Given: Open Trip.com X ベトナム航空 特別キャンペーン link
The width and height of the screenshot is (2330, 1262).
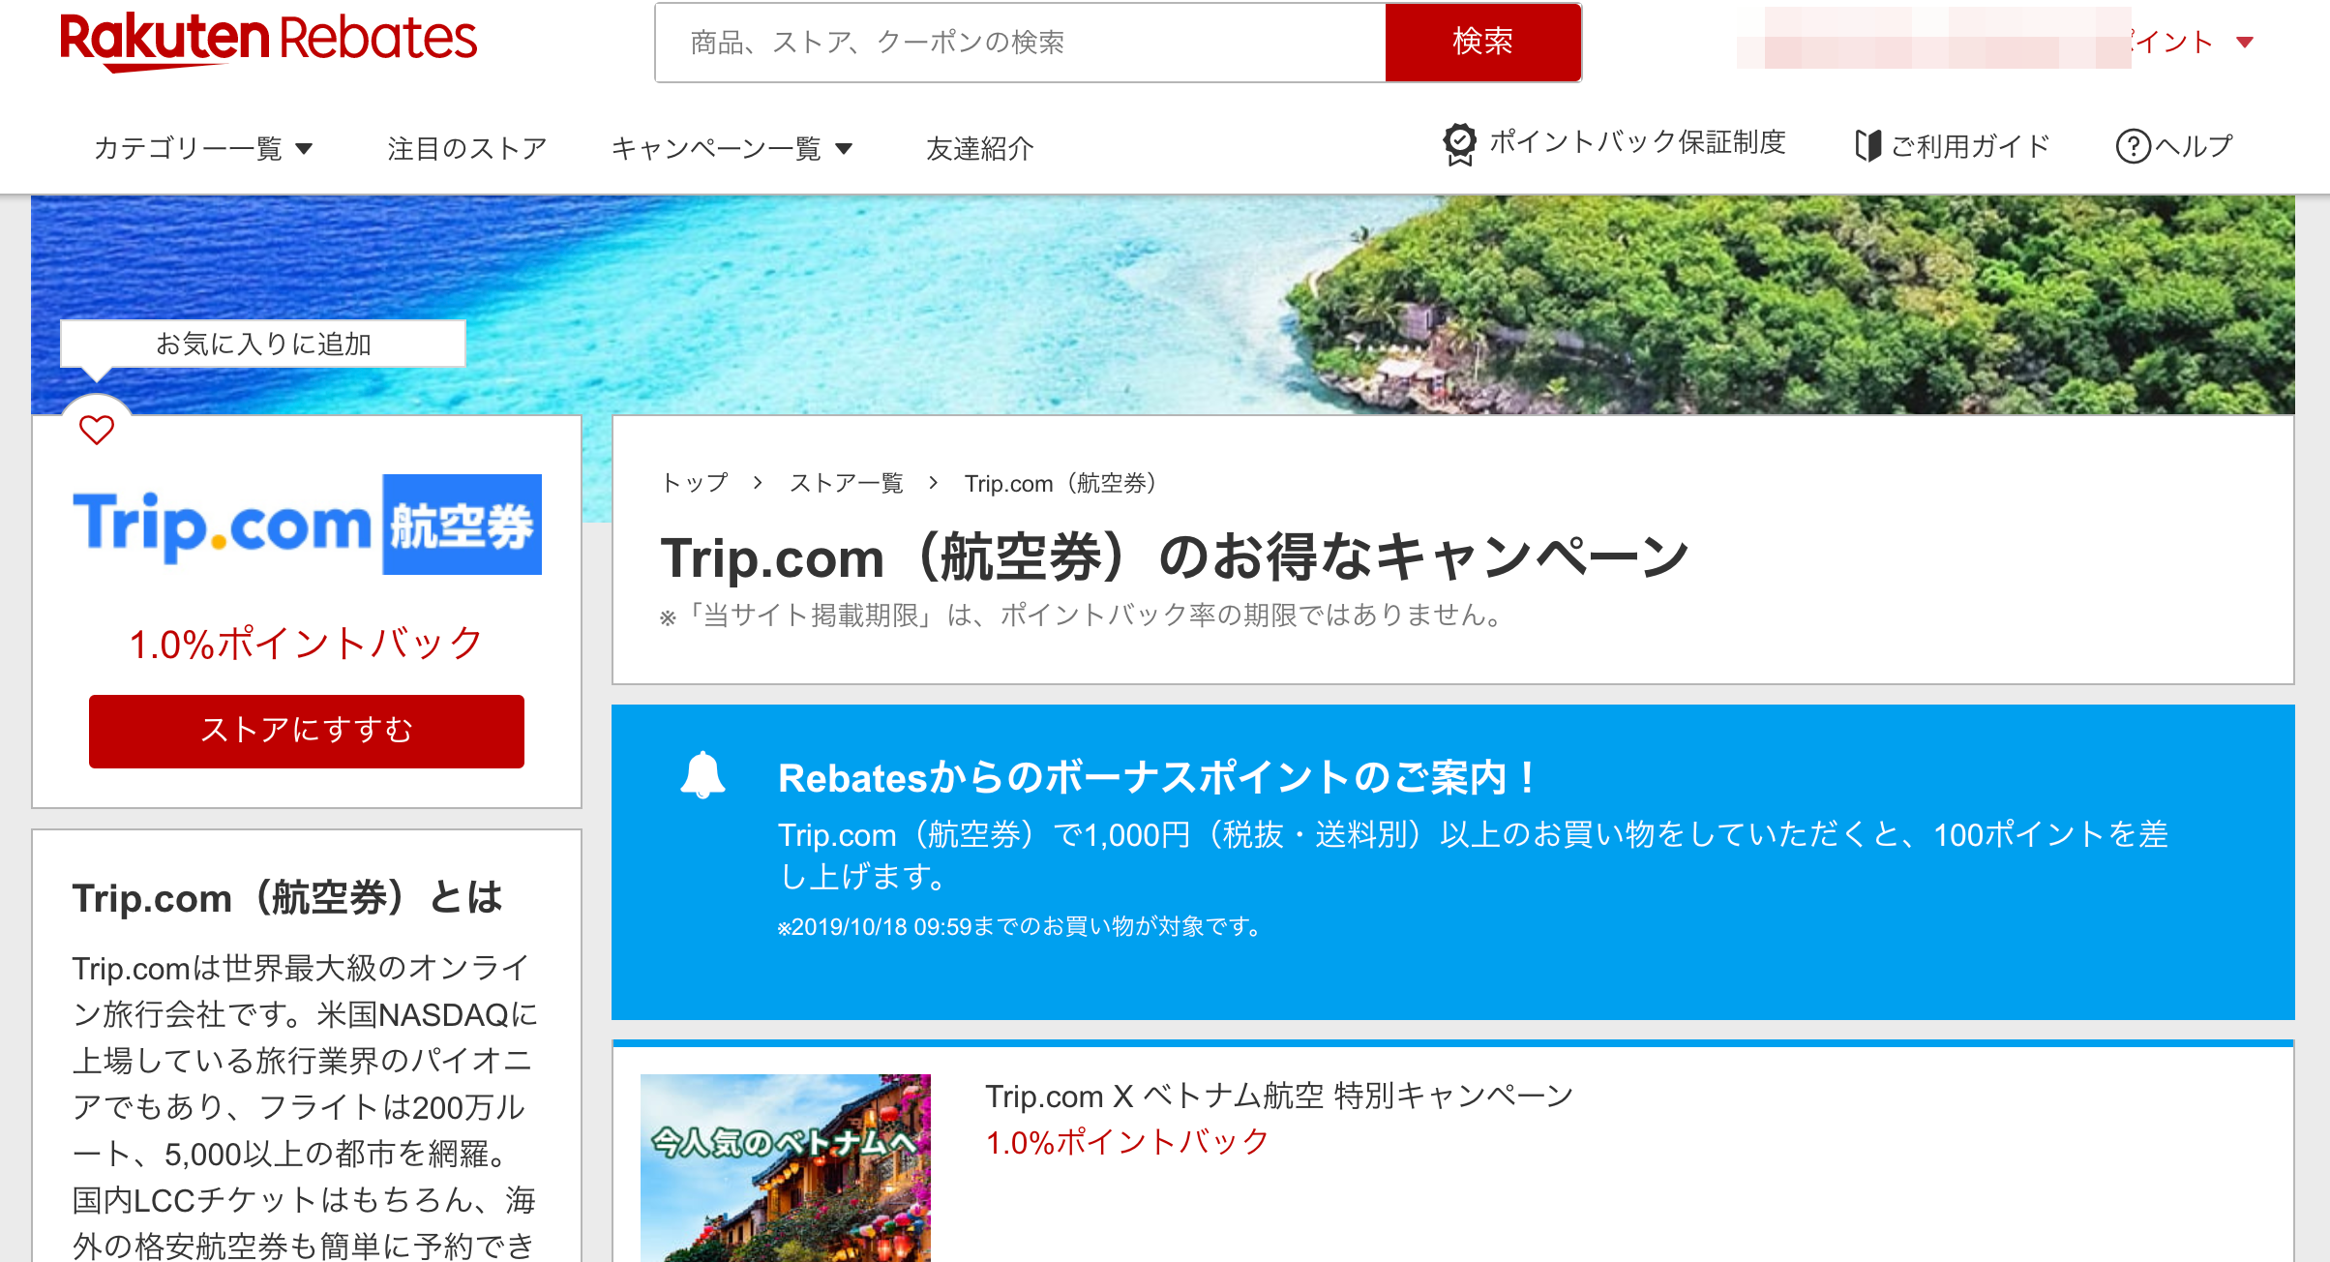Looking at the screenshot, I should (x=1279, y=1096).
